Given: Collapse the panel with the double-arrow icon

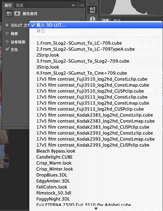Looking at the screenshot, I should tap(73, 5).
